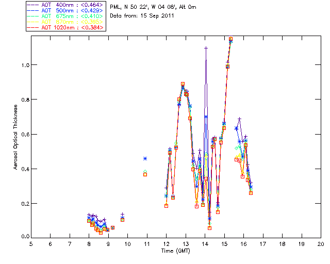Click the red dashed line sample in legend
Image resolution: width=330 pixels, height=264 pixels.
pyautogui.click(x=33, y=27)
